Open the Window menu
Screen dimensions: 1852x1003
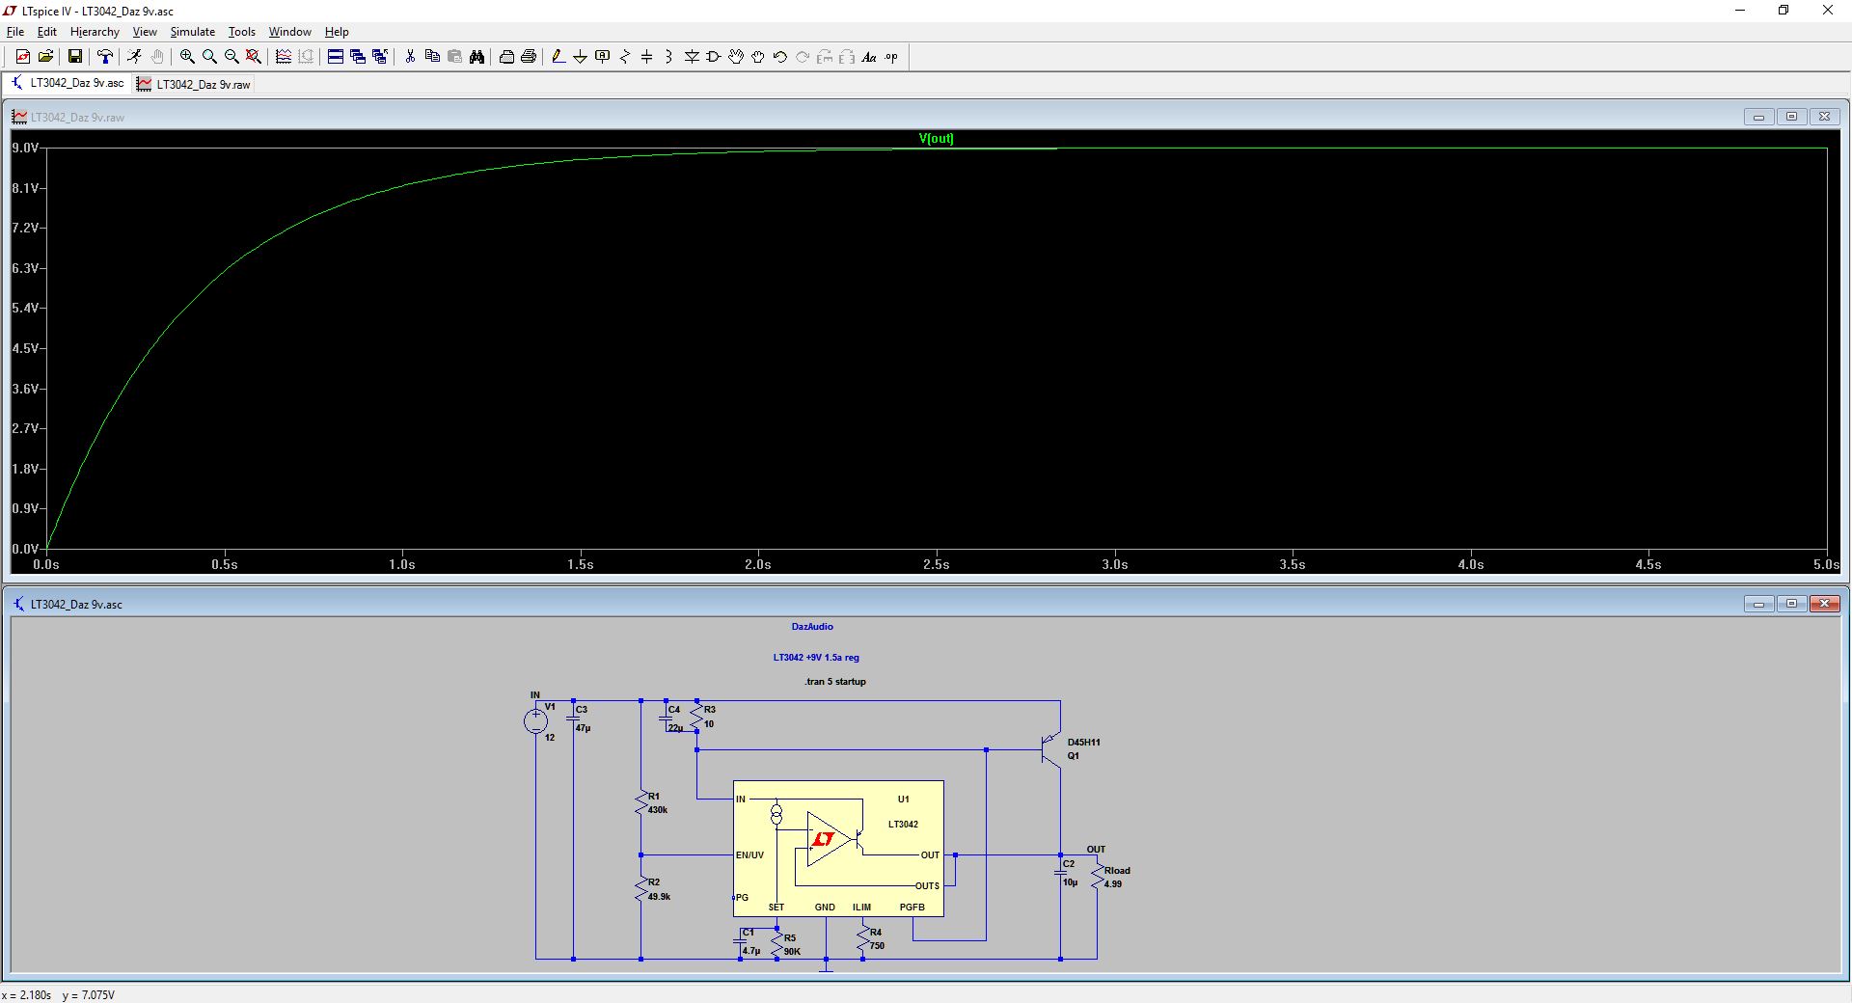(290, 32)
